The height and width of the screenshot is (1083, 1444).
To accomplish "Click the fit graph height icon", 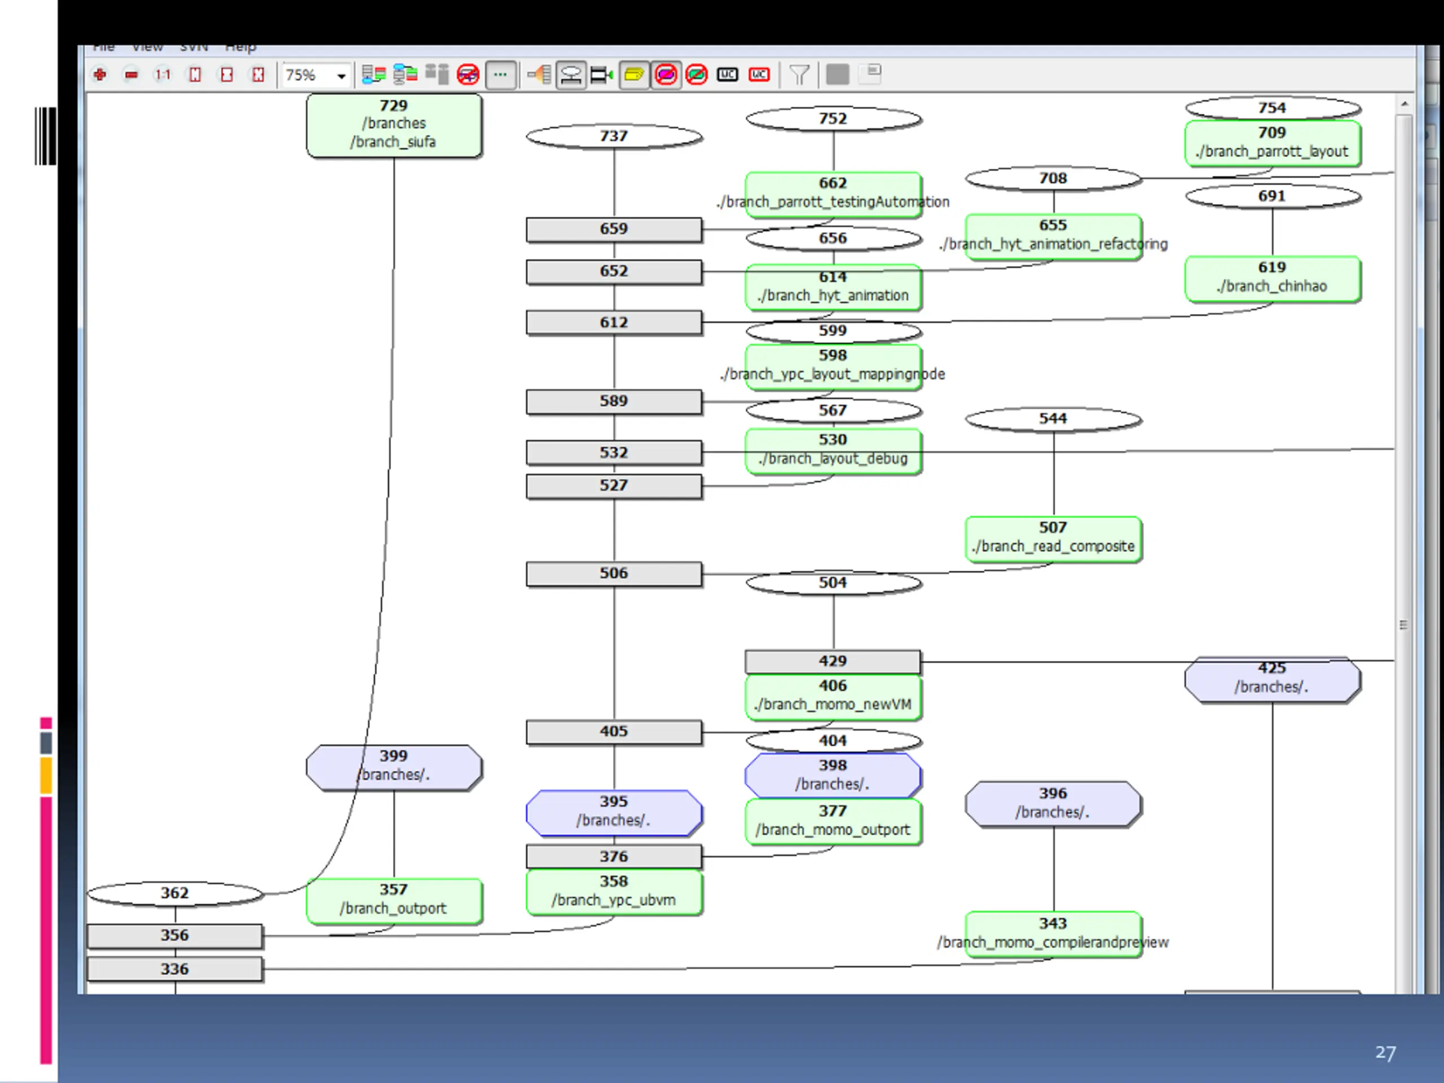I will [x=195, y=74].
